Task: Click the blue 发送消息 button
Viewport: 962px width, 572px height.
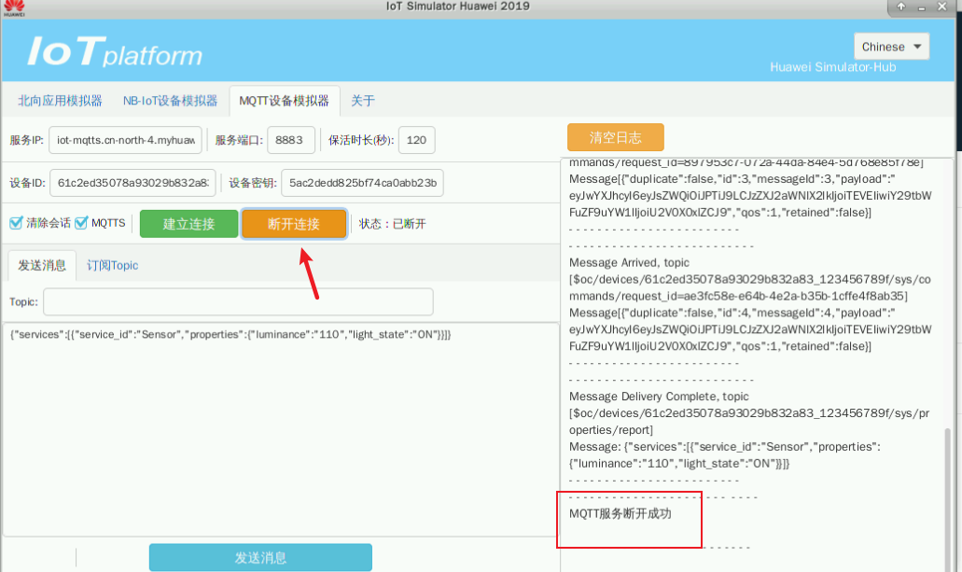Action: (260, 557)
